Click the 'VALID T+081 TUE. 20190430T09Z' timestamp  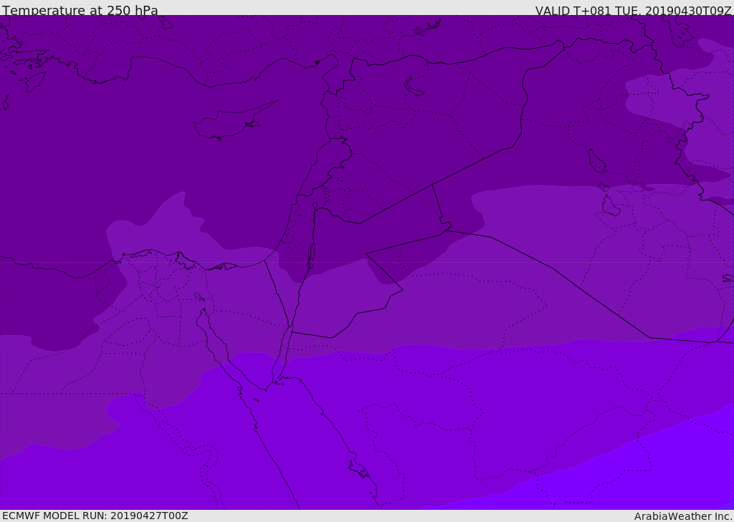pyautogui.click(x=633, y=10)
